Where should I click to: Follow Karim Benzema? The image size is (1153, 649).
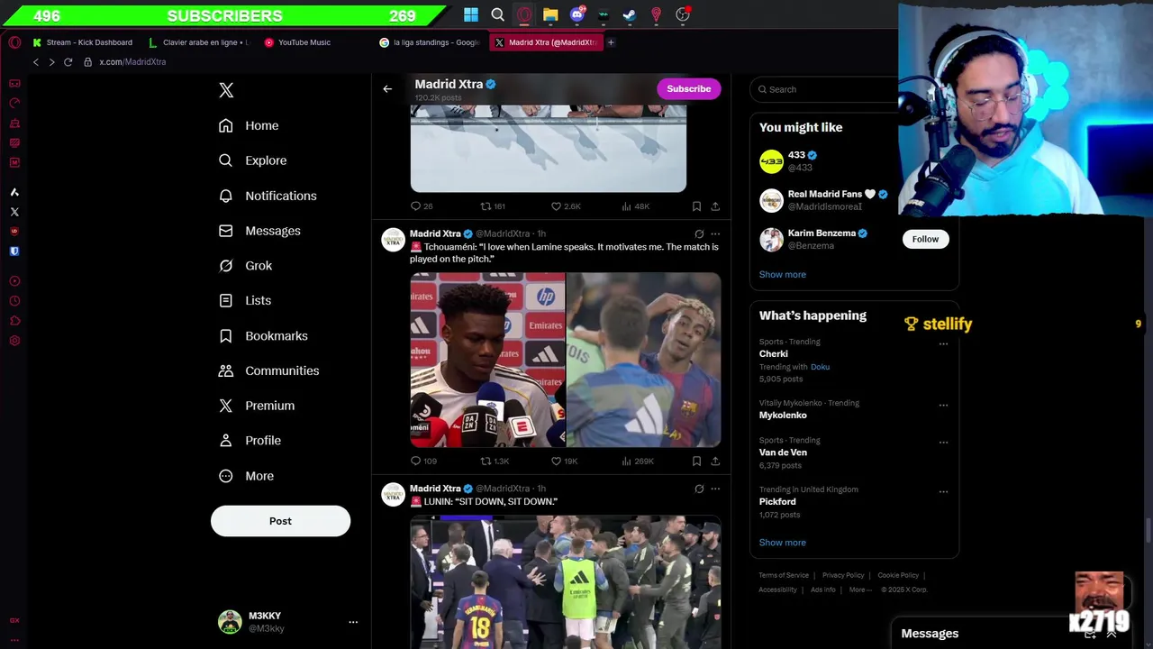(x=925, y=239)
